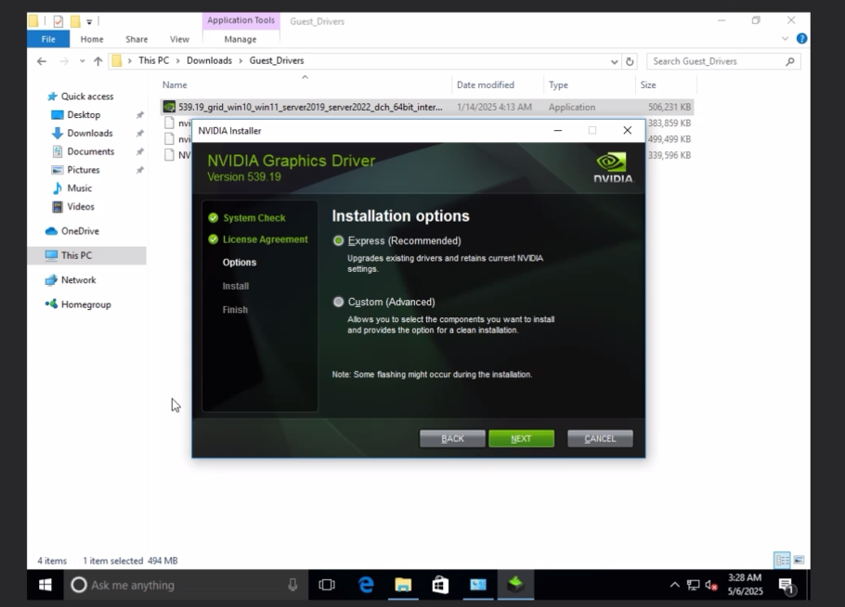Click the search magnifier icon
845x607 pixels.
coord(790,61)
